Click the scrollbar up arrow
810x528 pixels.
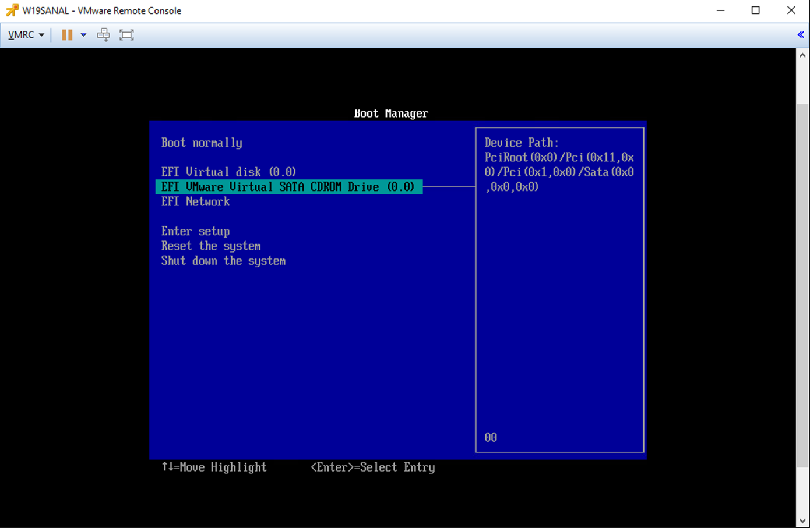802,55
